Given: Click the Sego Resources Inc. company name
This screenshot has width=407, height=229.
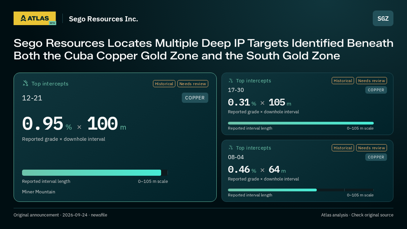Looking at the screenshot, I should (x=103, y=19).
